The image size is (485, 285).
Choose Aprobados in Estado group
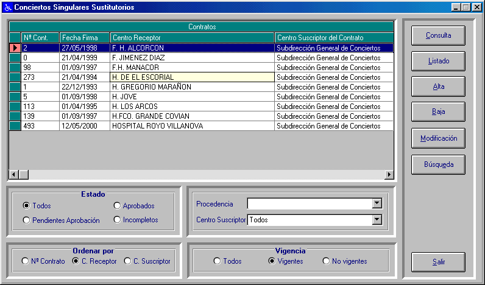(117, 206)
